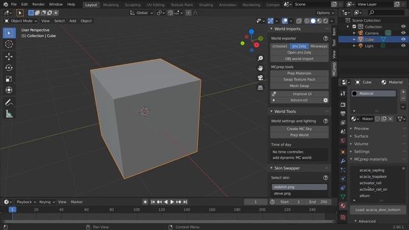This screenshot has height=230, width=409.
Task: Click the Swap Texture Pack button
Action: 299,79
